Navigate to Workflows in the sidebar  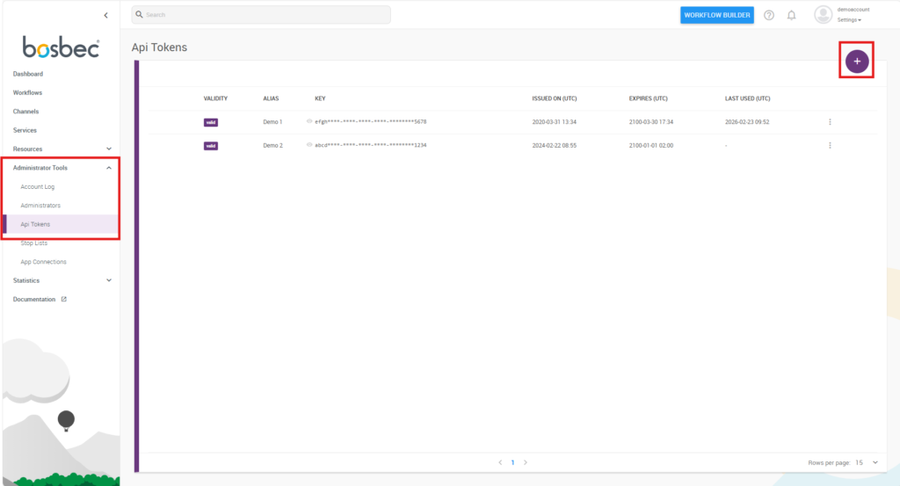coord(27,92)
